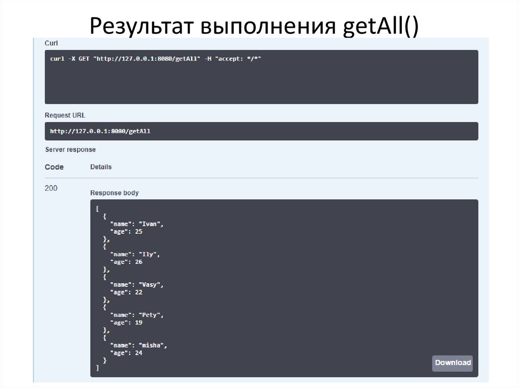Click the Curl section label
The width and height of the screenshot is (519, 388).
point(51,44)
